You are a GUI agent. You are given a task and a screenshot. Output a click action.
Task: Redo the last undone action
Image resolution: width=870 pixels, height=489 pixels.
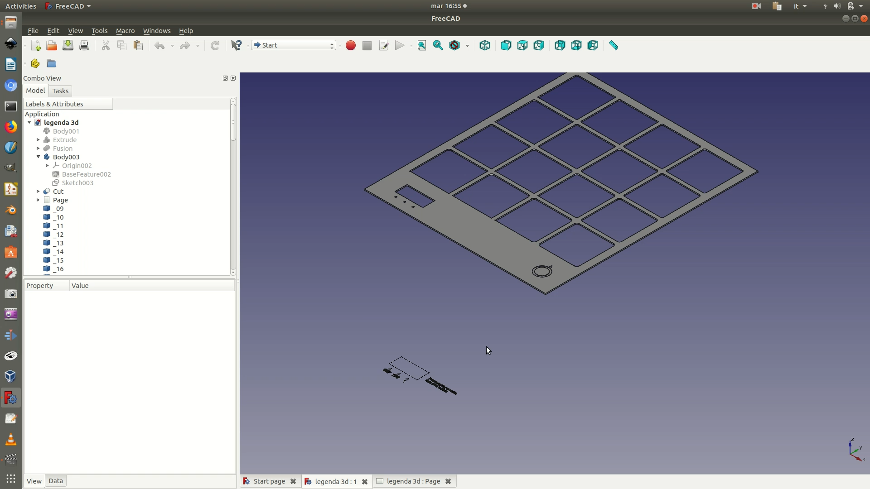coord(185,45)
